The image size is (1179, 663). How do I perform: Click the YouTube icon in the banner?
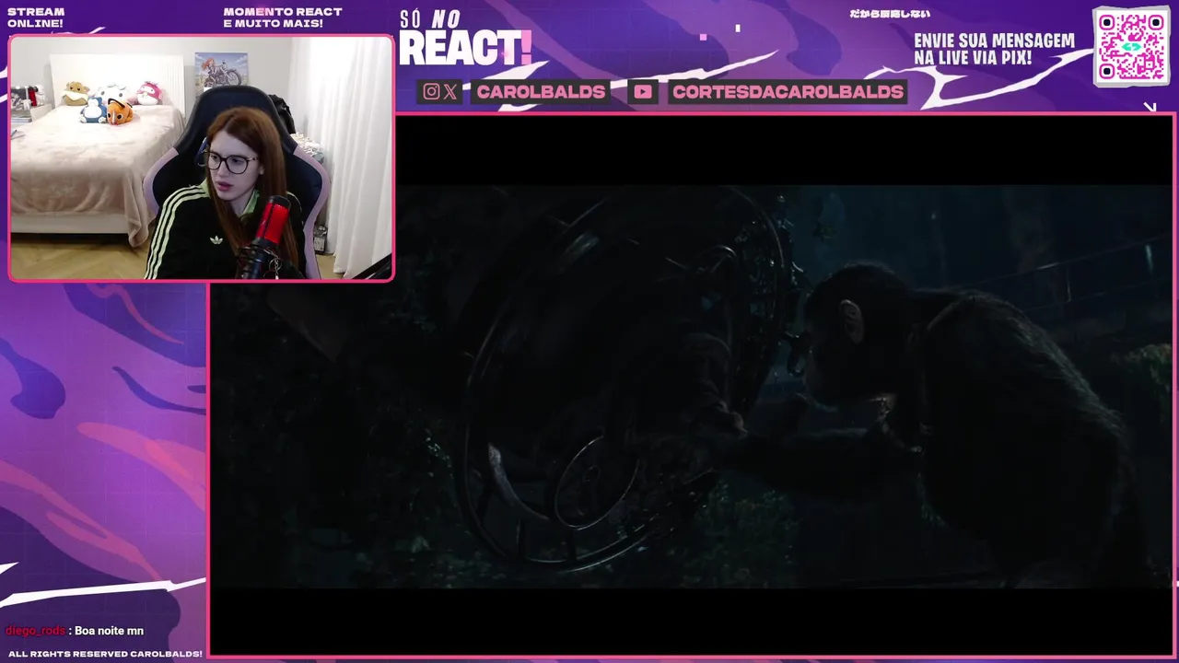coord(643,91)
